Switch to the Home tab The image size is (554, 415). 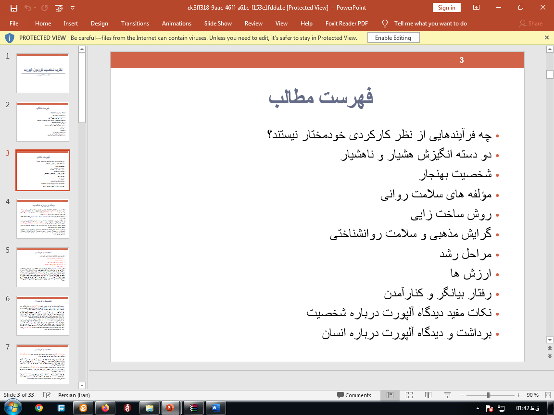click(x=43, y=23)
